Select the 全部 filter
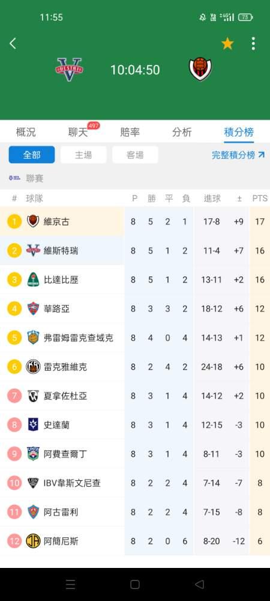Viewport: 270px width, 601px height. pos(32,155)
